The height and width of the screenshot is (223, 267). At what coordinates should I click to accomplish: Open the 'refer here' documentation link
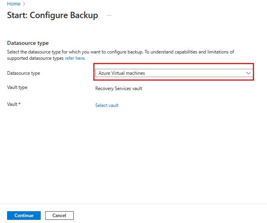coord(74,58)
